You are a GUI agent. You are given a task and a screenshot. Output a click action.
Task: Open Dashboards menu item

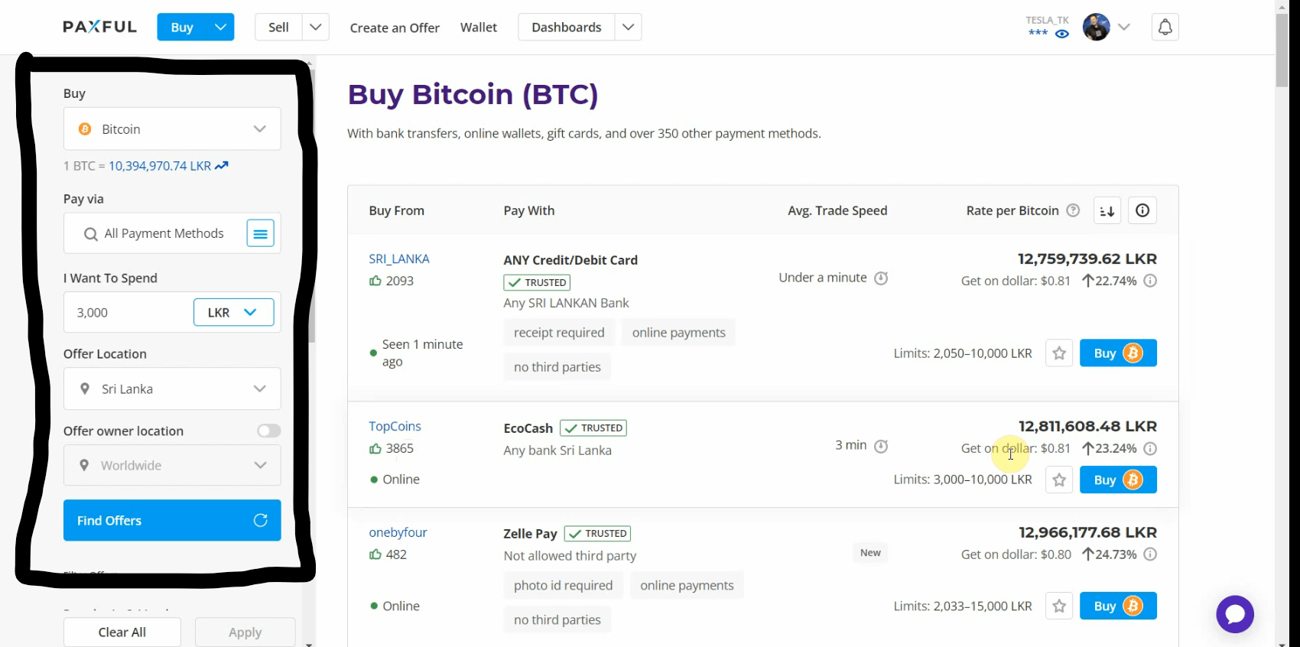(x=567, y=28)
